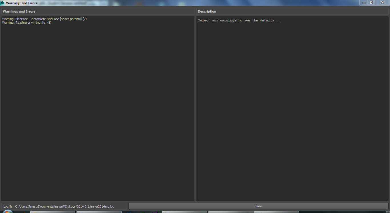Select the BindPose Incomplete BindPose warning

click(44, 19)
